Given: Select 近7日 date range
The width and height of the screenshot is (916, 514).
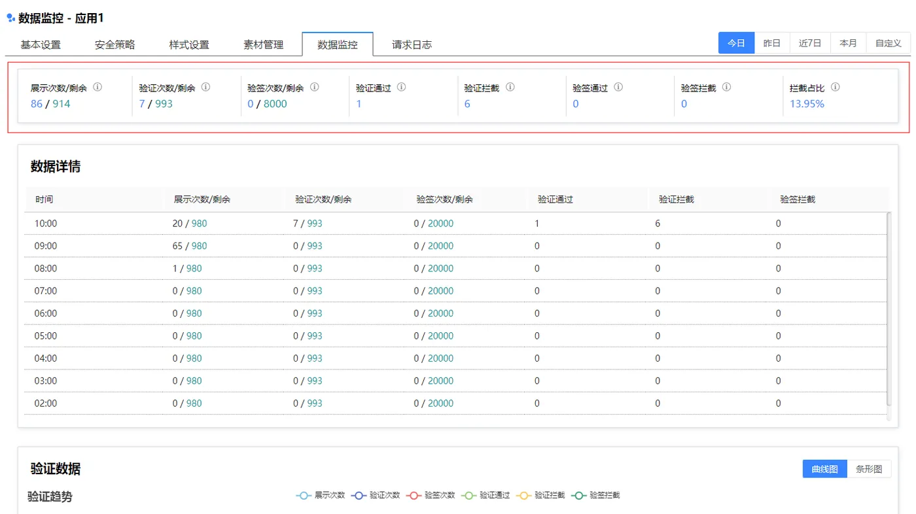Looking at the screenshot, I should point(810,43).
